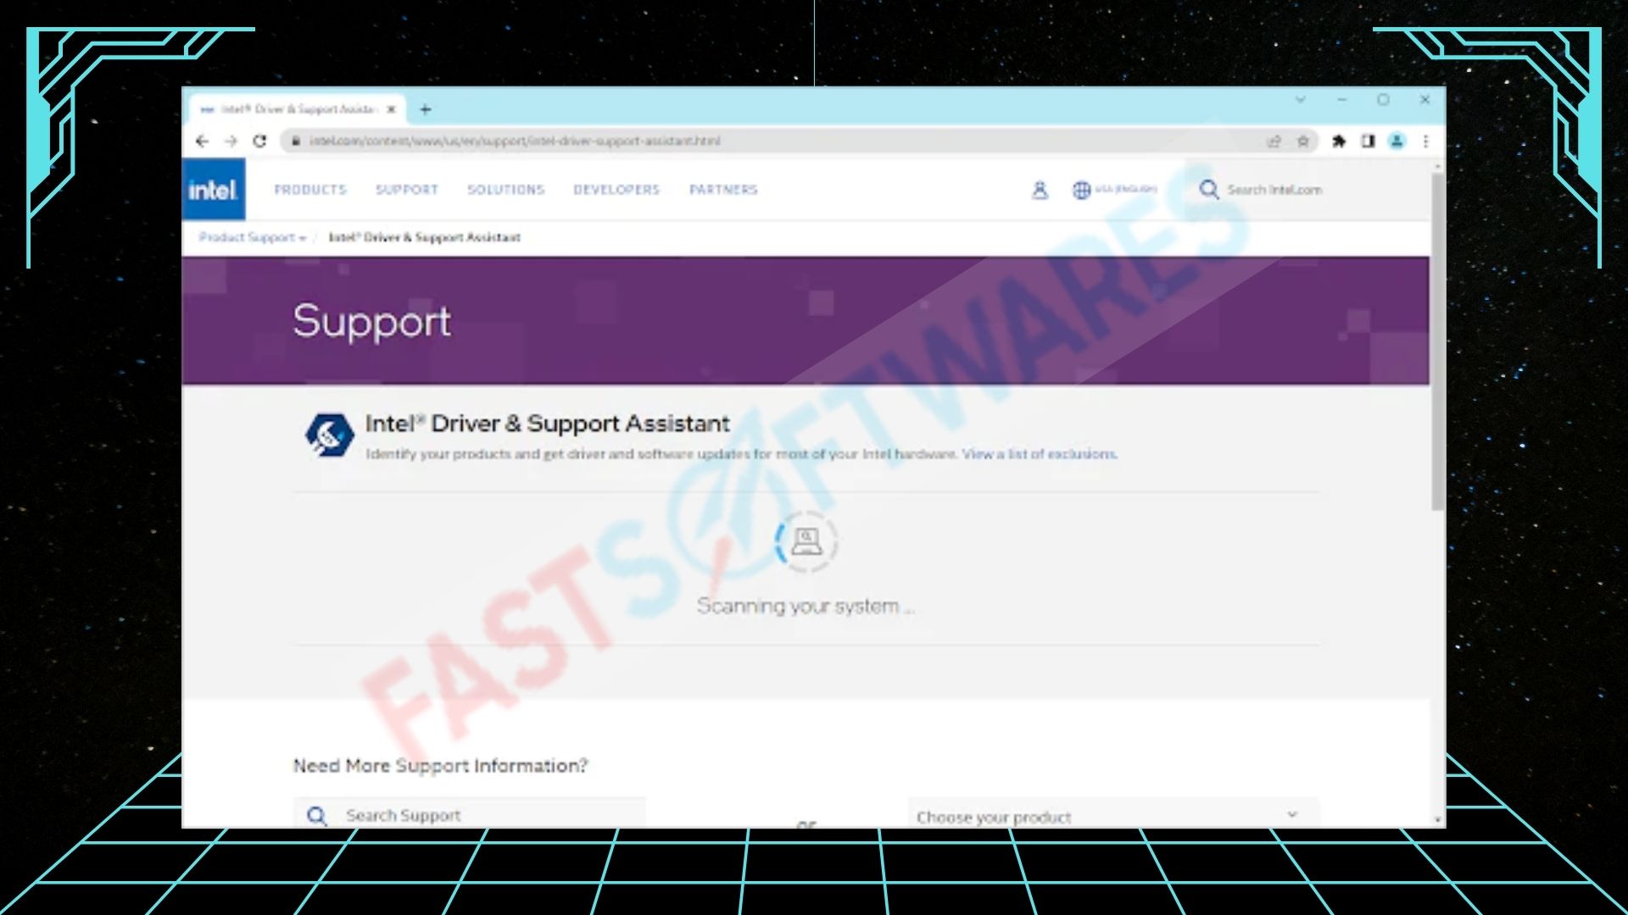Select the Intel Driver & Support Assistant tab

click(x=298, y=109)
